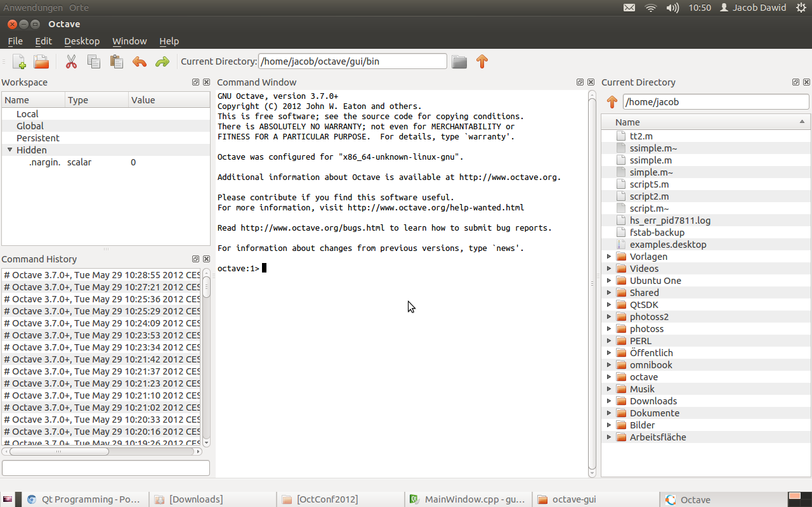Open the sound volume indicator
812x507 pixels.
672,8
